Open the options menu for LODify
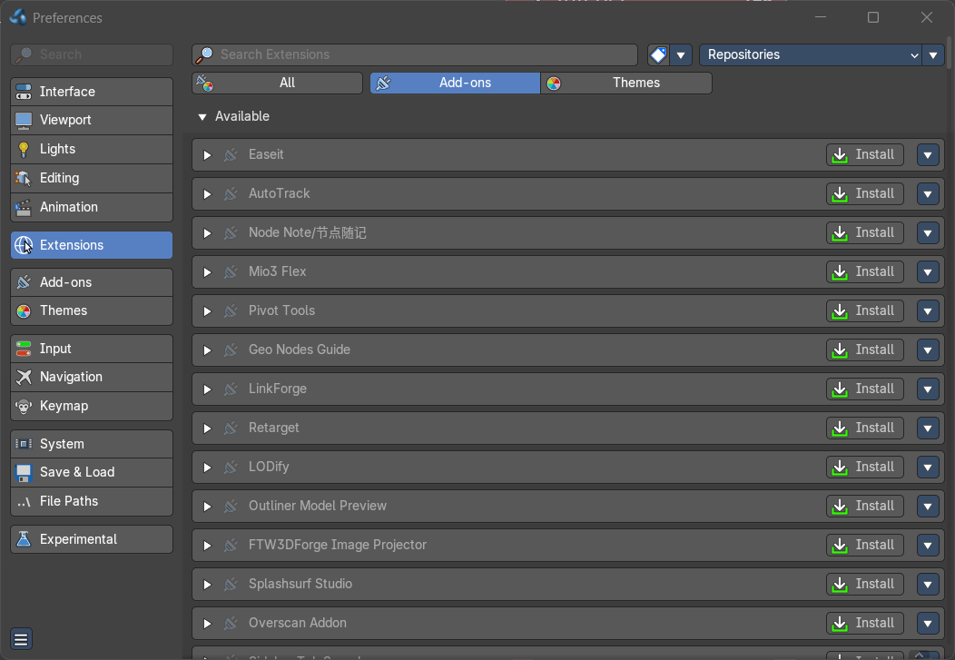Image resolution: width=955 pixels, height=660 pixels. pyautogui.click(x=928, y=468)
